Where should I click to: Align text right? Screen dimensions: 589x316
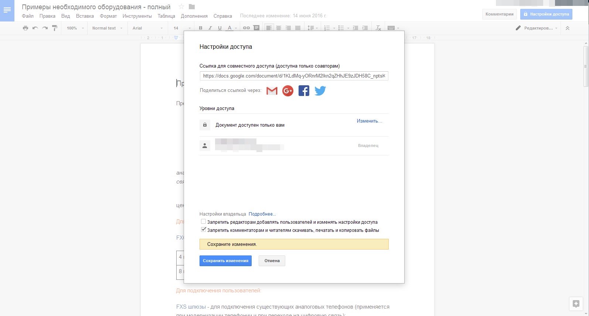(x=288, y=28)
